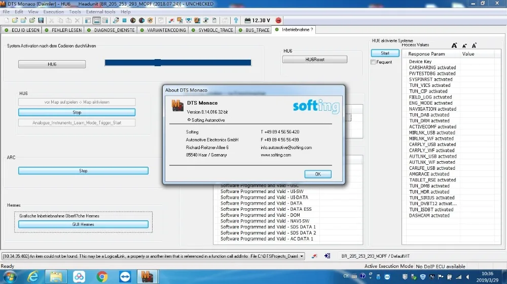This screenshot has width=507, height=284.
Task: Click the HU6 button
Action: (52, 64)
